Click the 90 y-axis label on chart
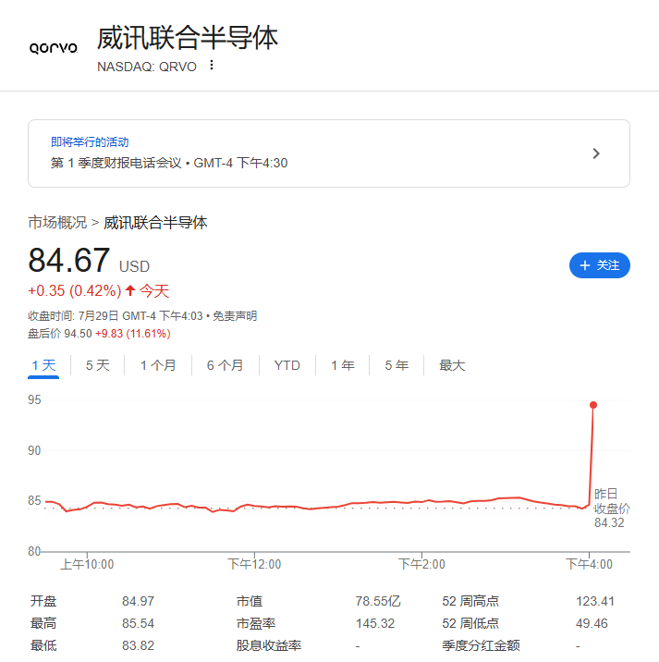The width and height of the screenshot is (659, 662). [x=34, y=450]
